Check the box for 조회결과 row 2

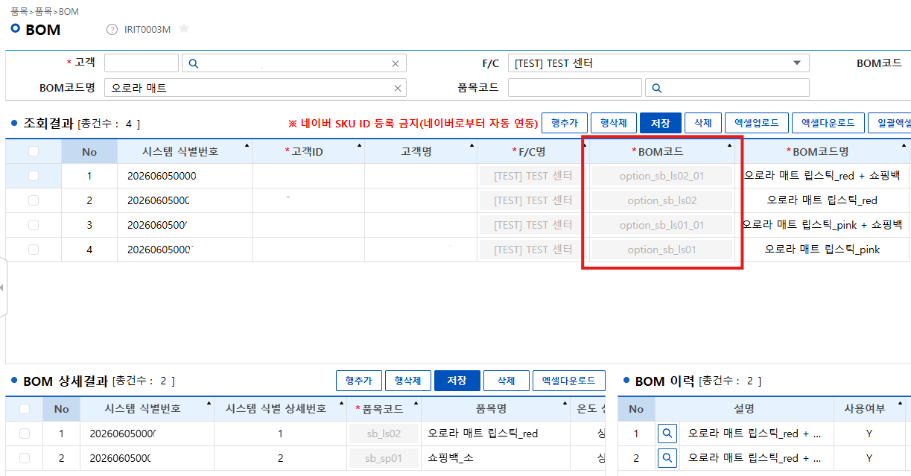[x=34, y=200]
